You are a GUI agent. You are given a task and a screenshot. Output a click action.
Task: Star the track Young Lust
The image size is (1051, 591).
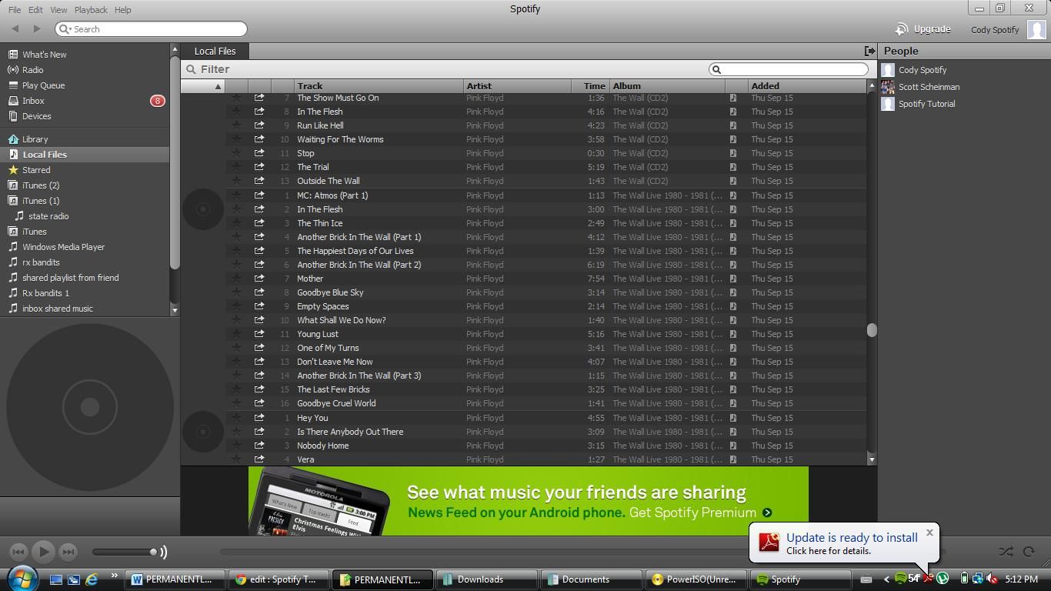pyautogui.click(x=236, y=334)
